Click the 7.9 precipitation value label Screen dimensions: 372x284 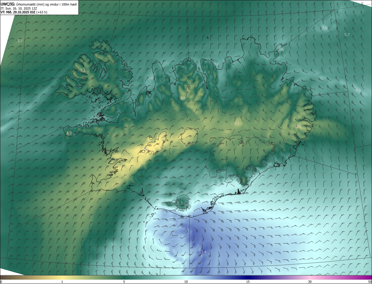pyautogui.click(x=324, y=28)
